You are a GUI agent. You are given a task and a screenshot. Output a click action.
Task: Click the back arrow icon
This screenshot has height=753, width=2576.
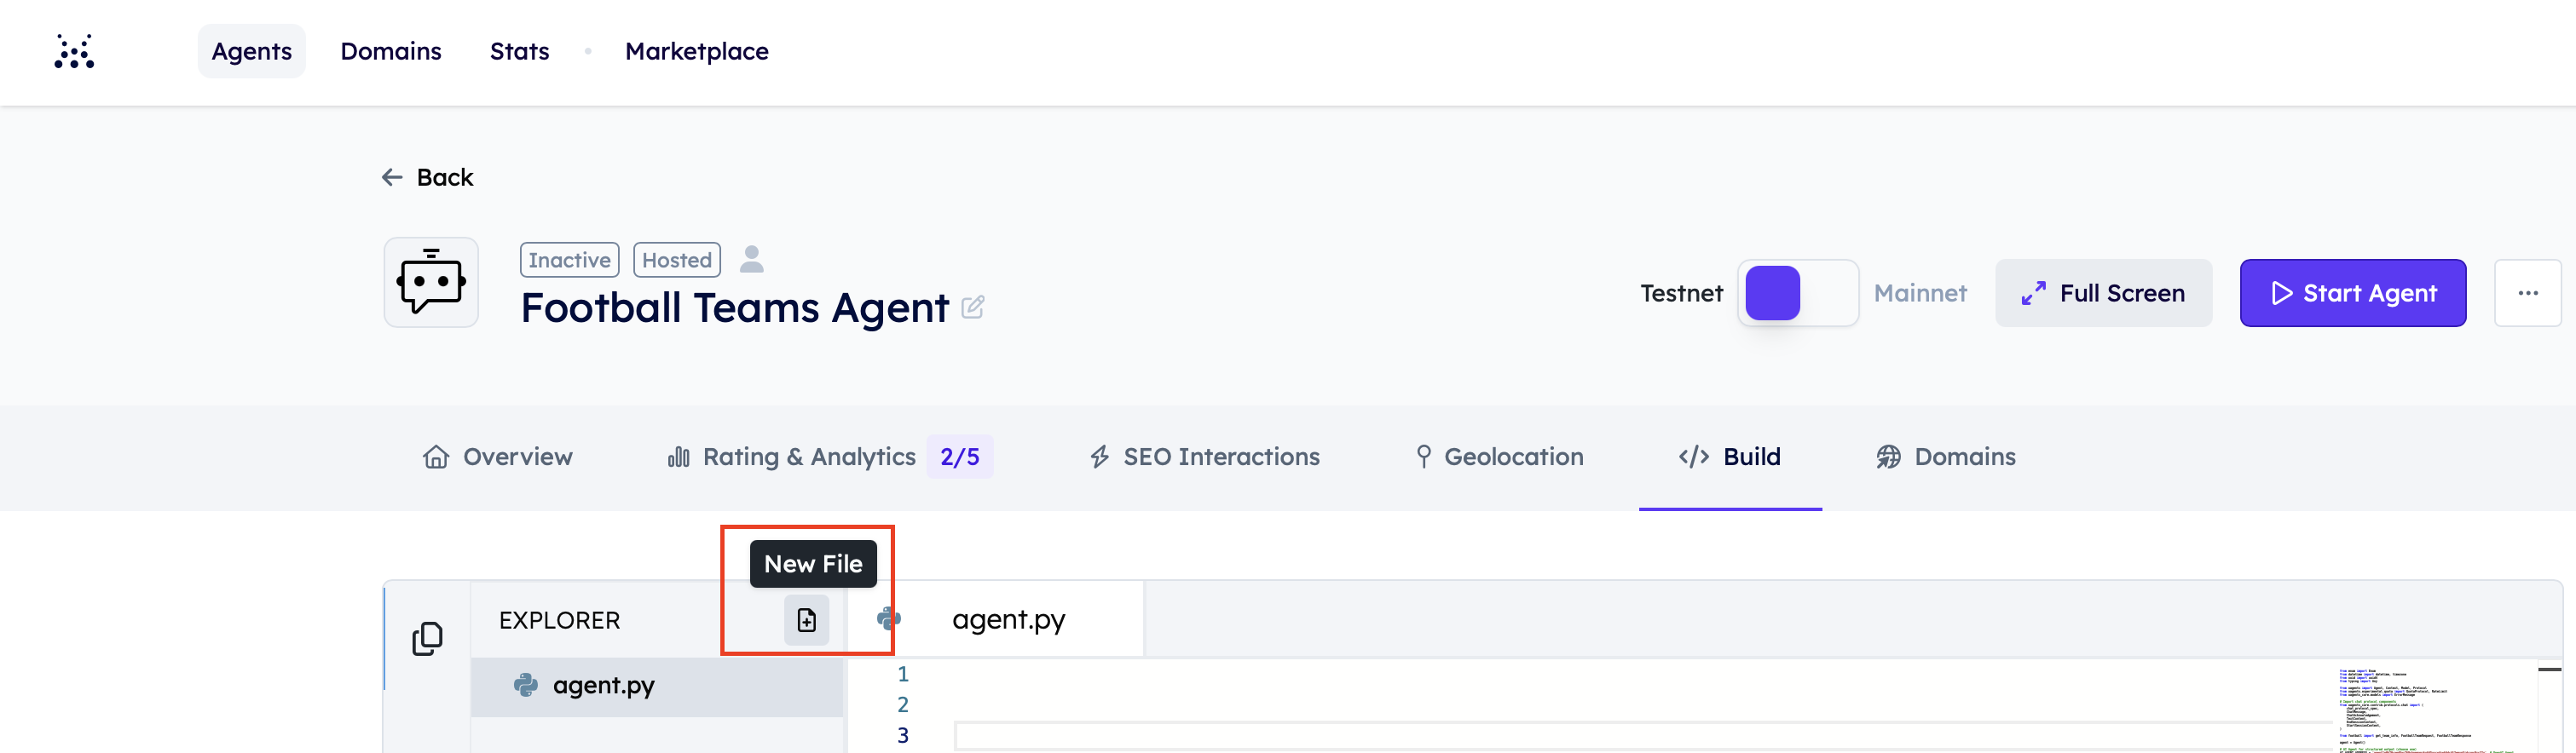click(392, 177)
